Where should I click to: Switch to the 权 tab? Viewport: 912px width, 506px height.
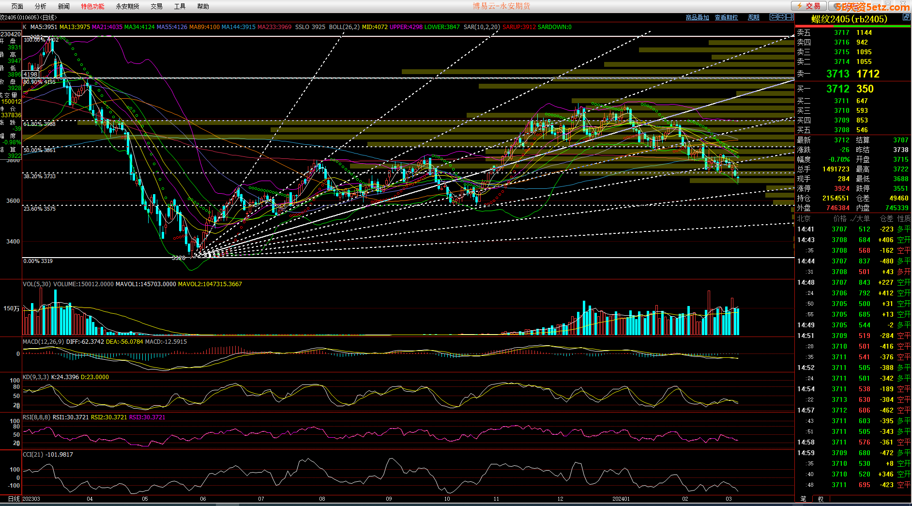tap(821, 499)
